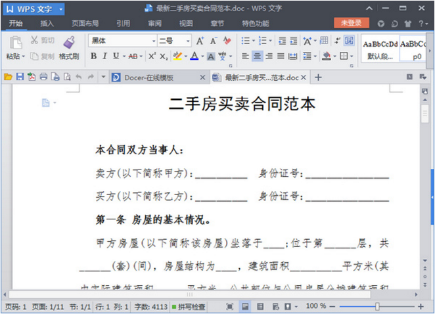Image resolution: width=435 pixels, height=314 pixels.
Task: Close the 最新二手房买...范本.doc tab
Action: (304, 78)
